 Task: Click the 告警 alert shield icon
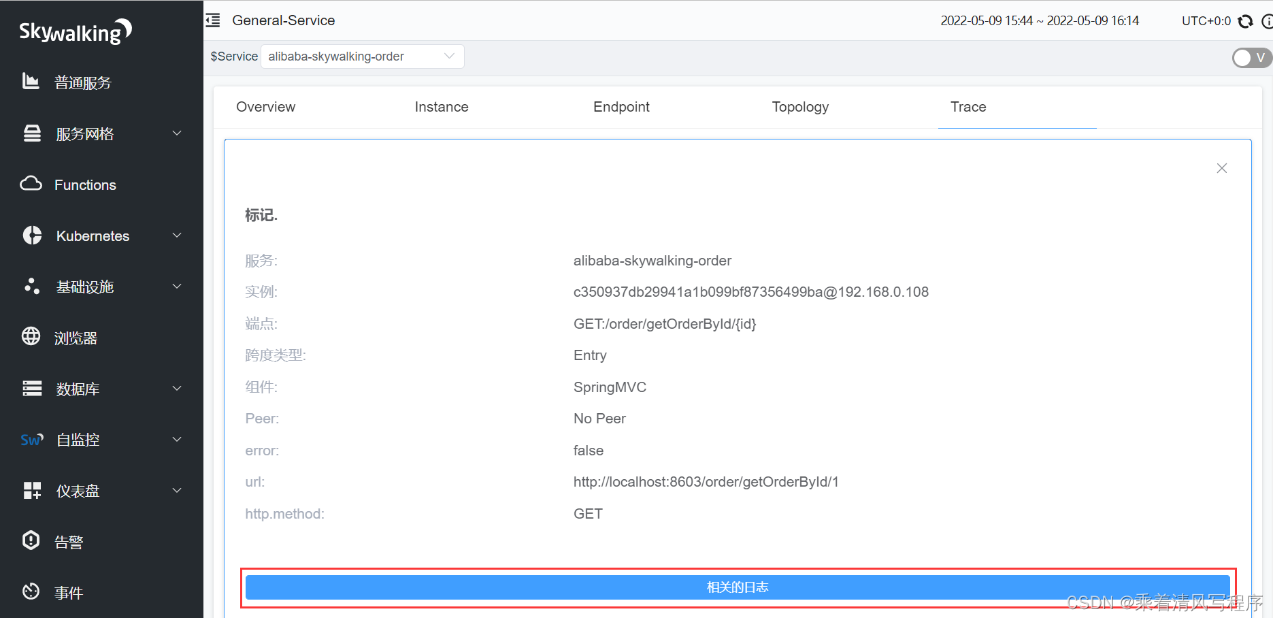(31, 540)
